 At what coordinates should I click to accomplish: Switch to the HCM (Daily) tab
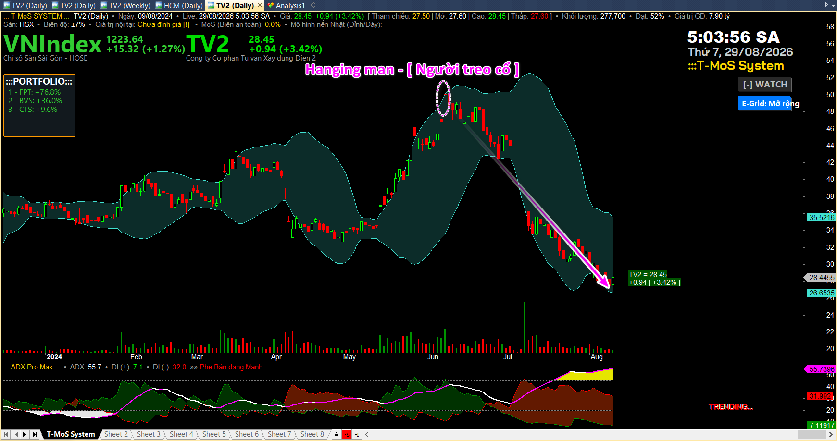pos(179,6)
